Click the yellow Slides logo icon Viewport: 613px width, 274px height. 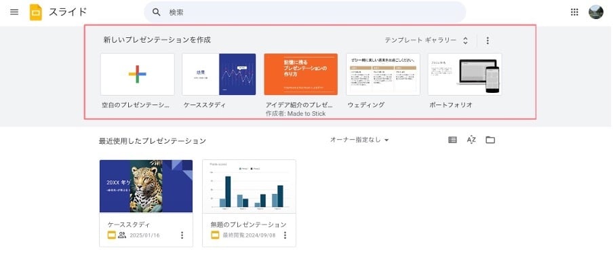[36, 12]
